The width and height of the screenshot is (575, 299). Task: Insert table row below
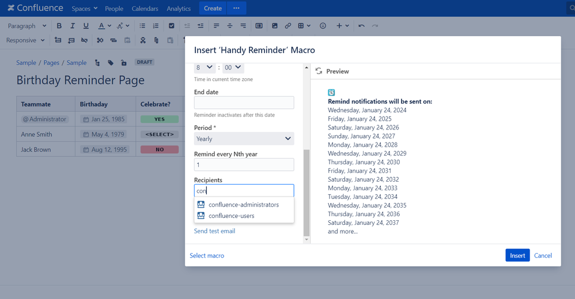coord(71,40)
